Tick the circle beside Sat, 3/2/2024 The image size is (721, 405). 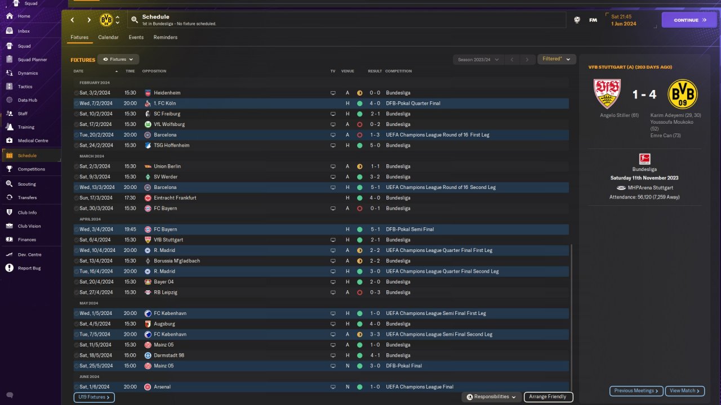pyautogui.click(x=77, y=93)
